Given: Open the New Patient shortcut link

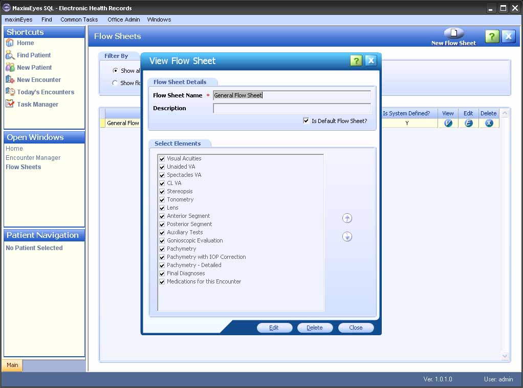Looking at the screenshot, I should coord(34,68).
